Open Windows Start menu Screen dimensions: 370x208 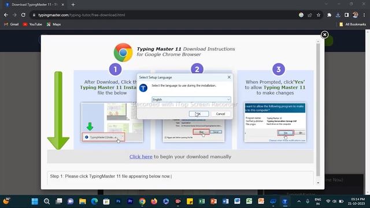(35, 202)
